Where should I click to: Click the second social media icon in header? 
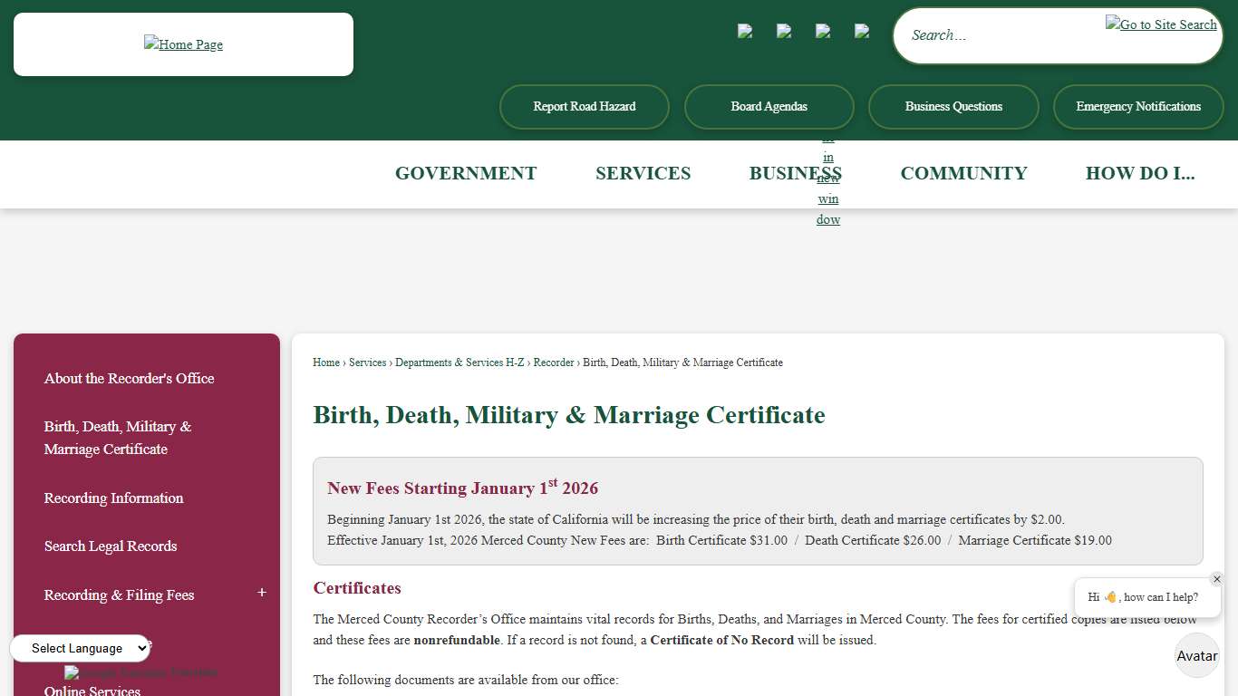pos(784,31)
